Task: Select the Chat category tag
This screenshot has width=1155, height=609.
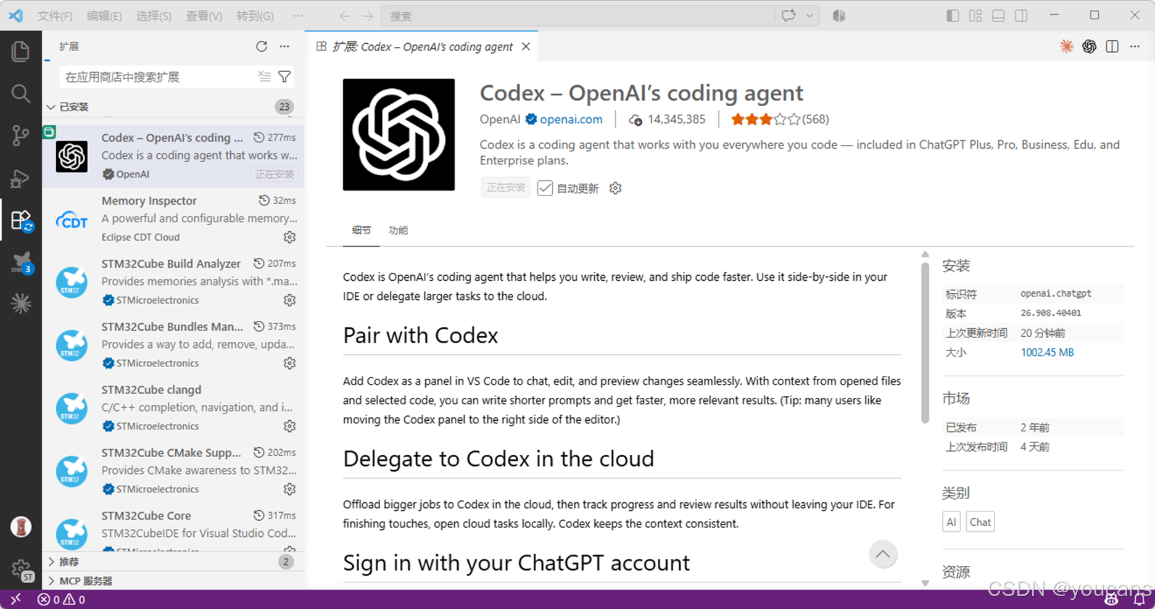Action: coord(980,522)
